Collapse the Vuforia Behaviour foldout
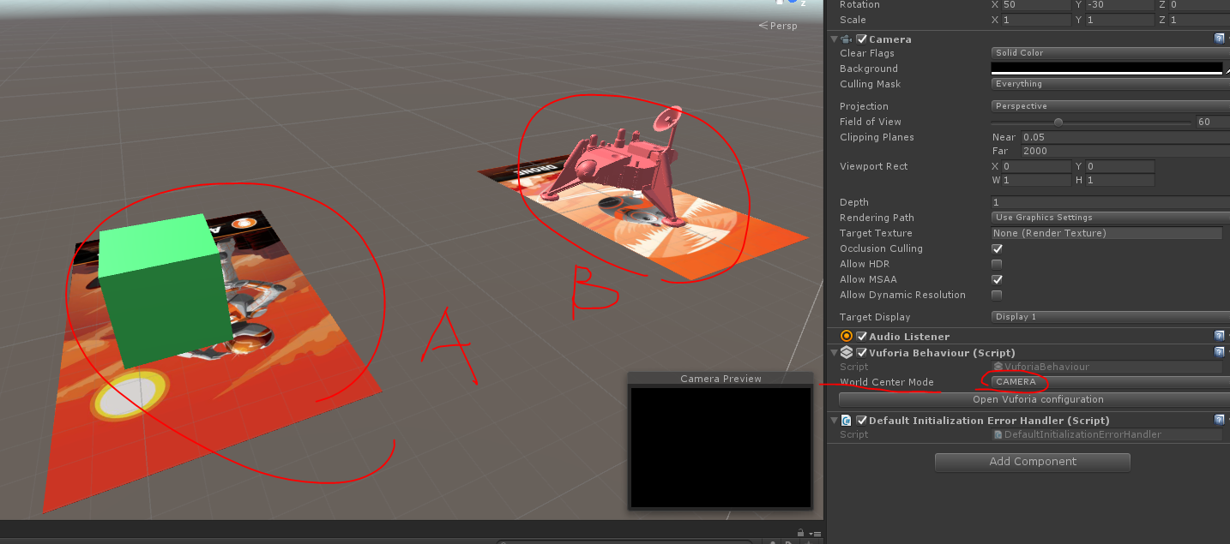The width and height of the screenshot is (1230, 544). (833, 352)
